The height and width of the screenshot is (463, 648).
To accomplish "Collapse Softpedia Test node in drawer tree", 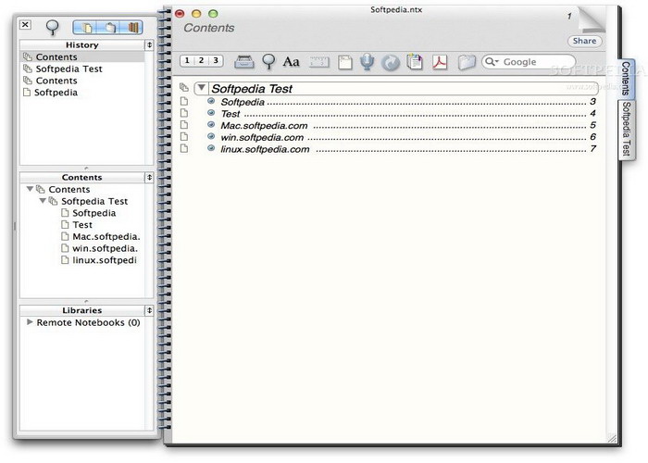I will coord(43,201).
